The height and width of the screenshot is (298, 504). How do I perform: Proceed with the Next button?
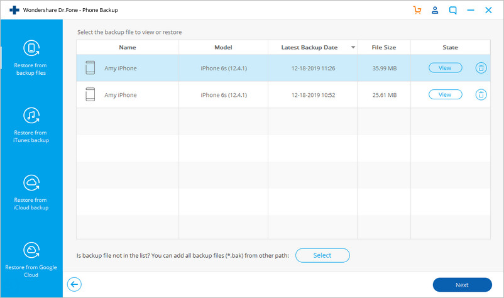[463, 285]
